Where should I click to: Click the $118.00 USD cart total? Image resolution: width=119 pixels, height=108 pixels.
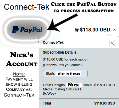[x=95, y=30]
